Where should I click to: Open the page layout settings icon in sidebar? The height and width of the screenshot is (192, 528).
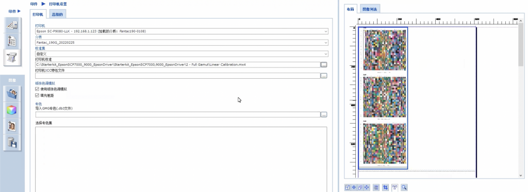click(x=12, y=41)
